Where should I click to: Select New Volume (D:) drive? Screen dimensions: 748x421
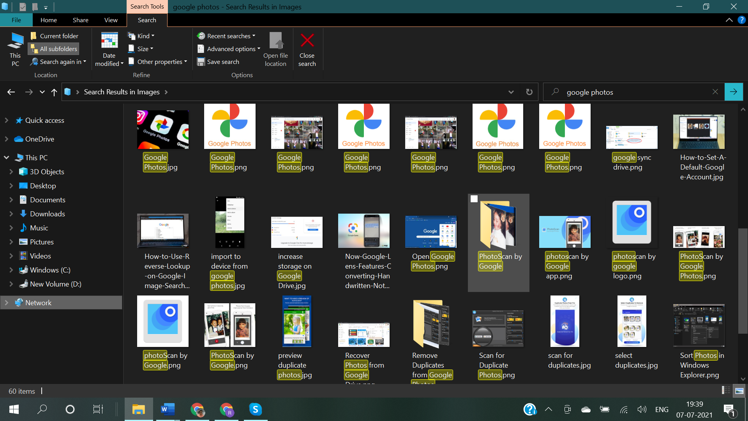pos(55,284)
